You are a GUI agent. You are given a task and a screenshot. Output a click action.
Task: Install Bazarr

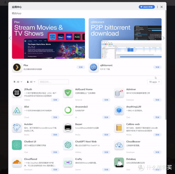click(x=106, y=135)
